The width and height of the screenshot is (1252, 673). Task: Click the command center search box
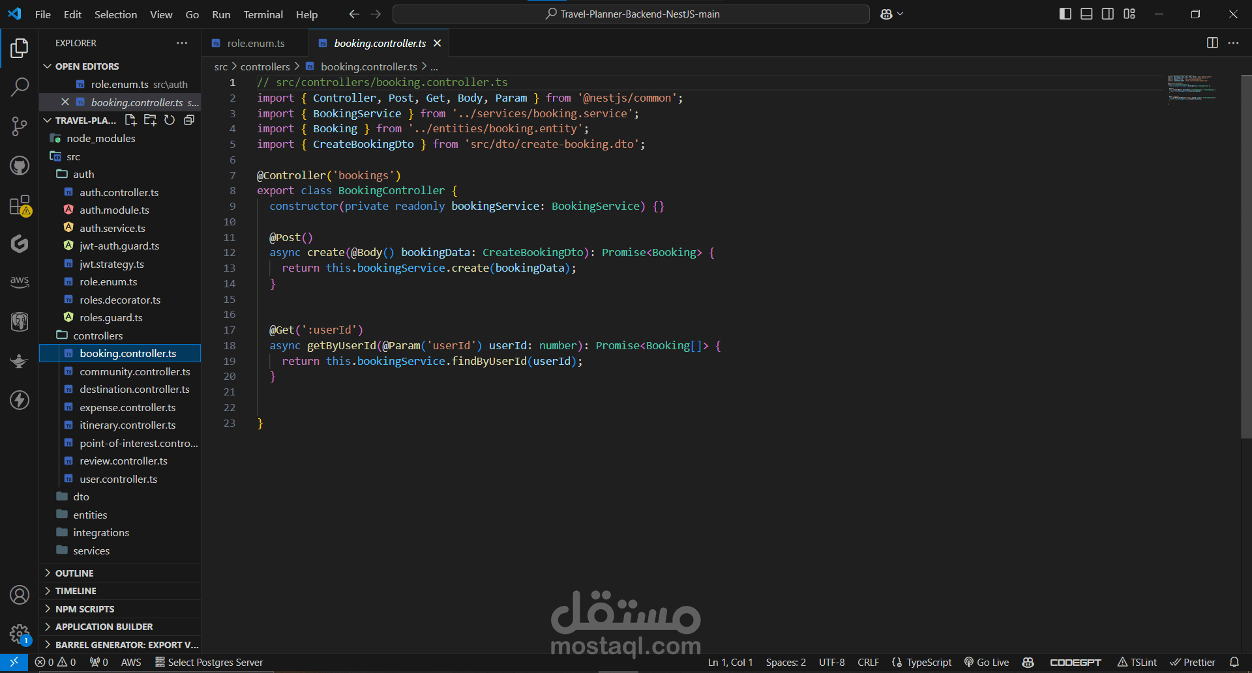pos(631,14)
